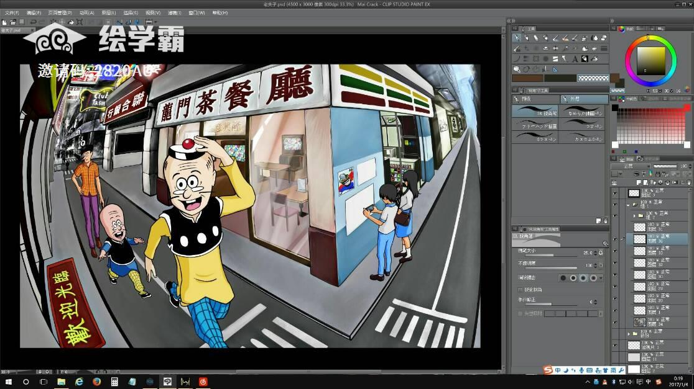Expand the collapsed 组 2 subfolder arrow
The height and width of the screenshot is (389, 694).
coord(634,216)
